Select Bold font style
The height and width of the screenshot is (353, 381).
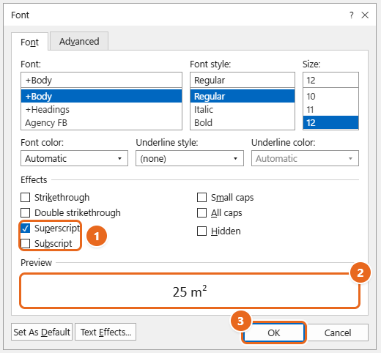(x=243, y=122)
